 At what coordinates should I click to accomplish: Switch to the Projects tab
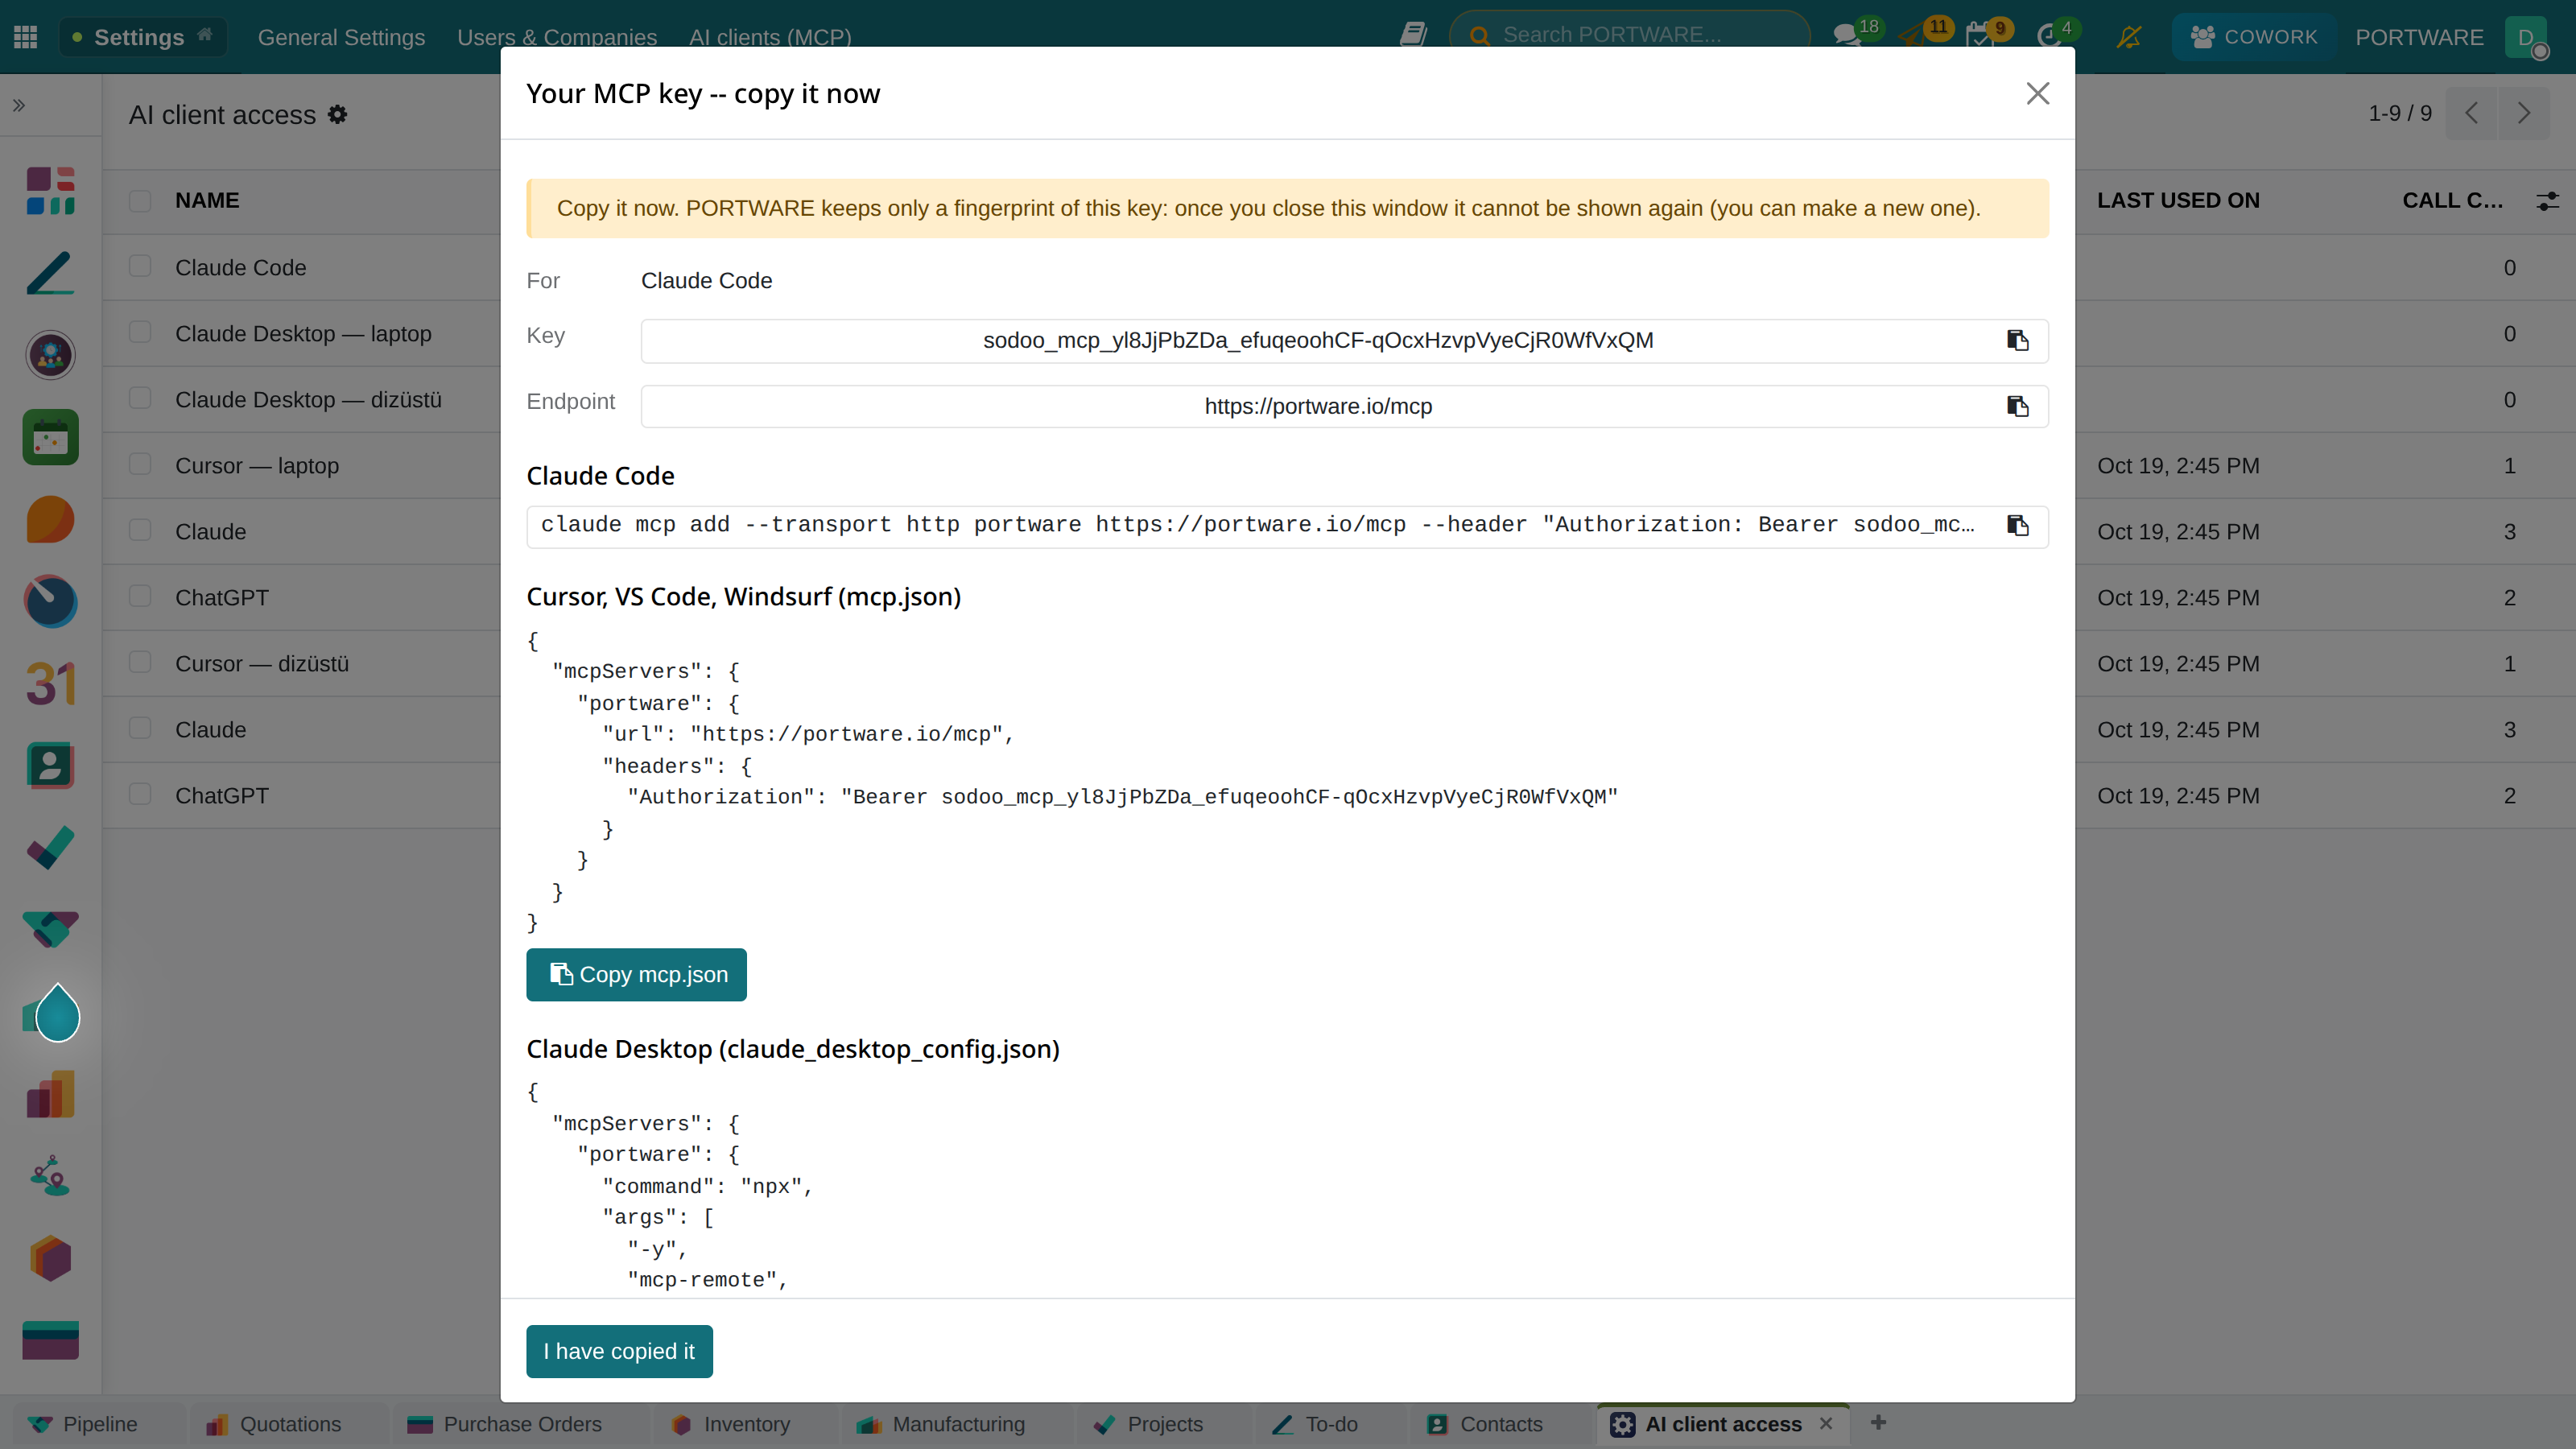click(1164, 1424)
